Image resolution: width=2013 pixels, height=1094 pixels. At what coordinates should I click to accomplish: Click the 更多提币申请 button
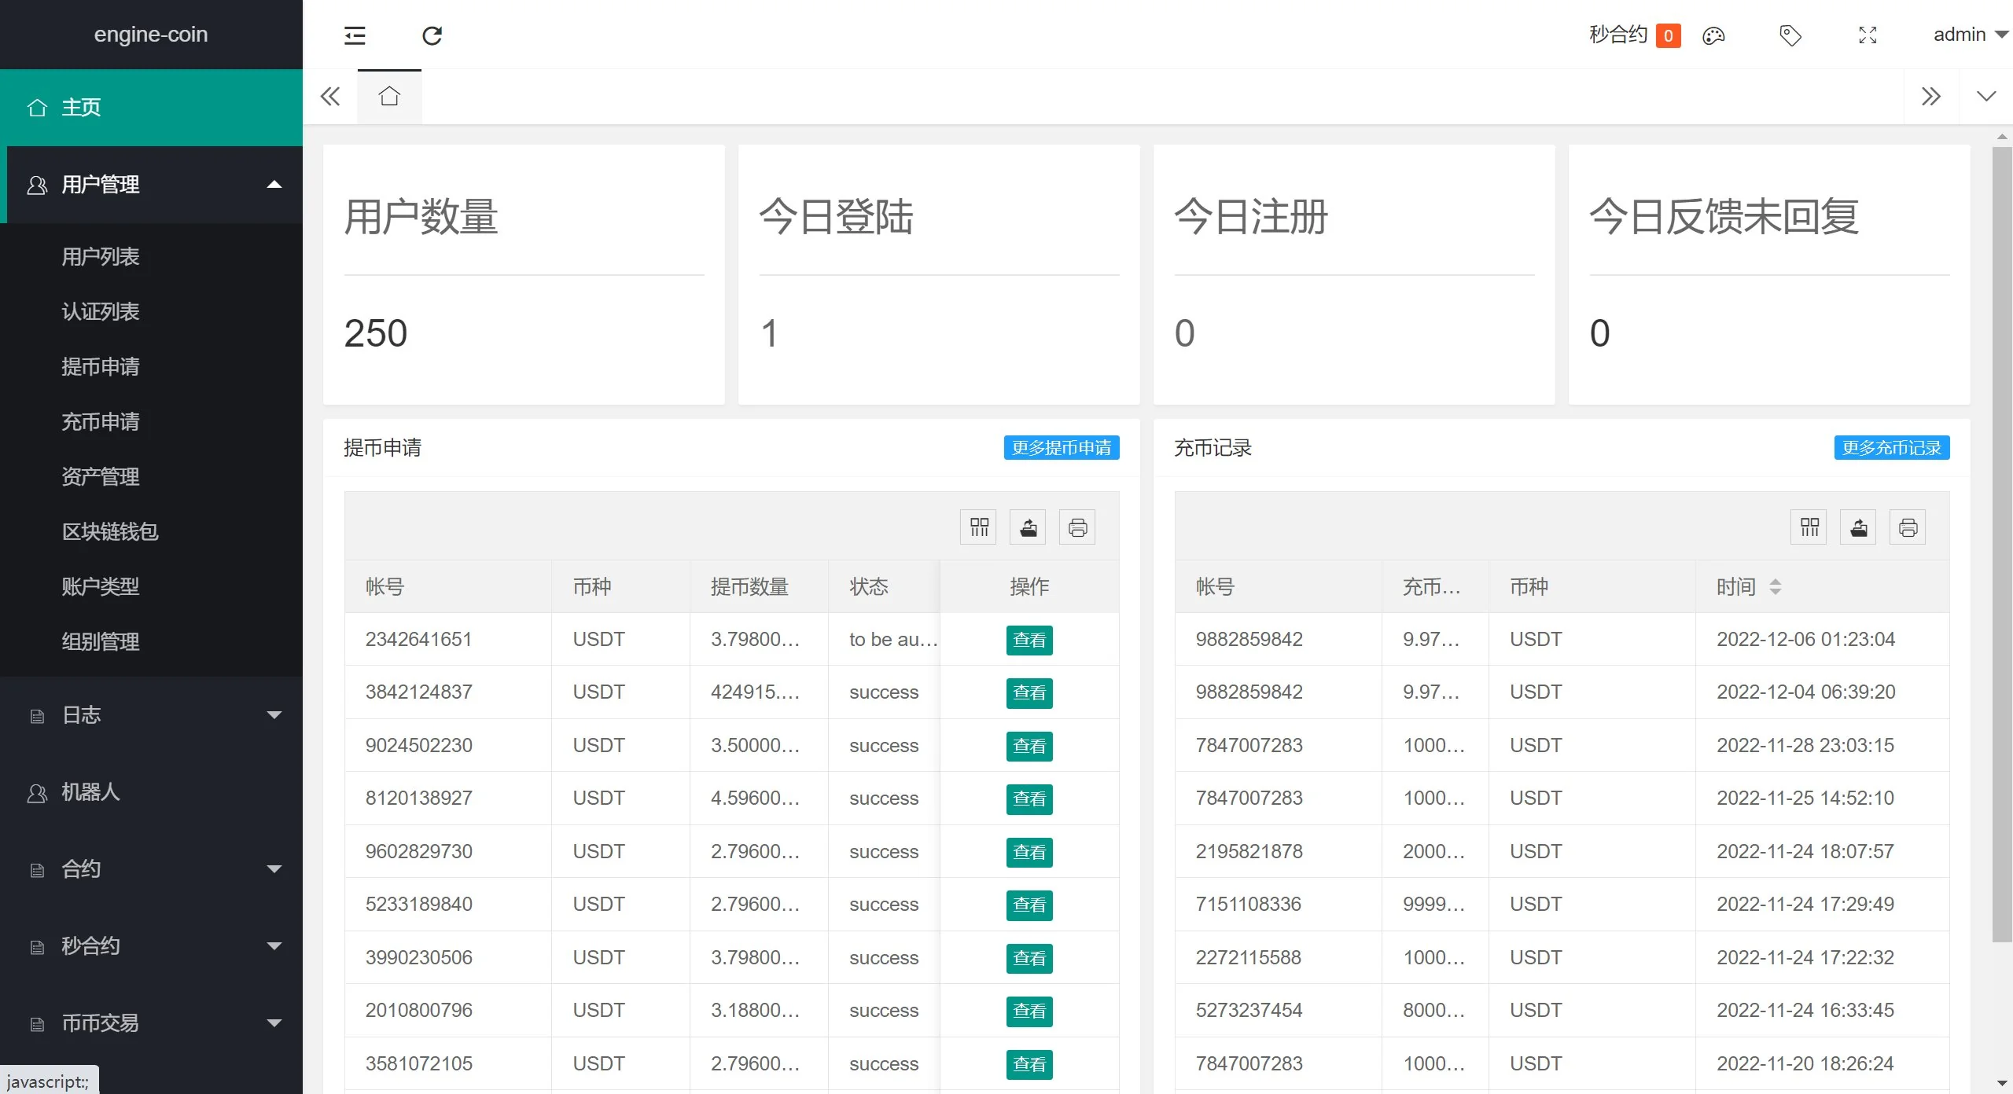[1061, 447]
